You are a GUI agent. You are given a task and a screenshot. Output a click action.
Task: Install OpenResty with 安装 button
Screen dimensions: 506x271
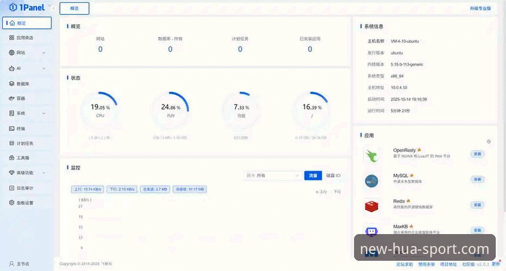tap(478, 154)
